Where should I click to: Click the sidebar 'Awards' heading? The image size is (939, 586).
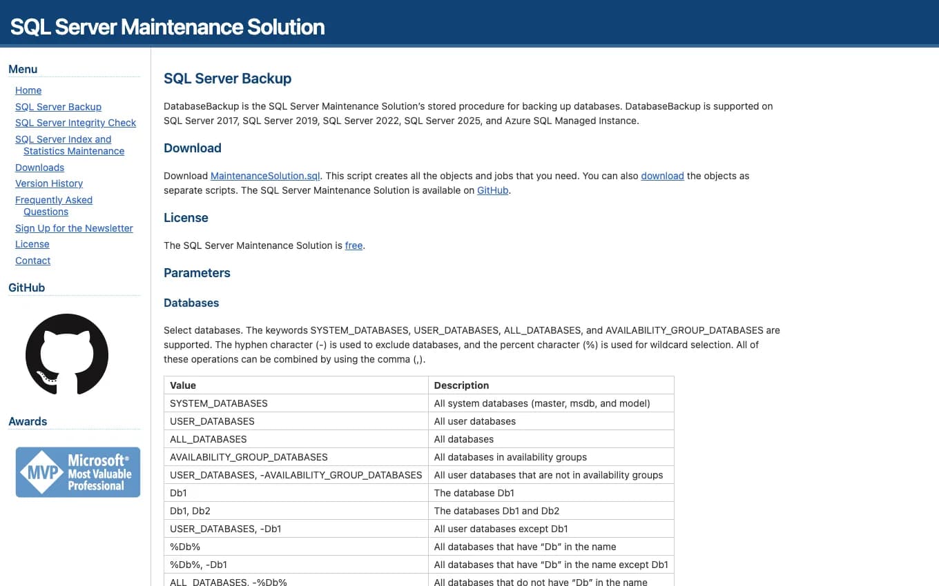tap(28, 422)
